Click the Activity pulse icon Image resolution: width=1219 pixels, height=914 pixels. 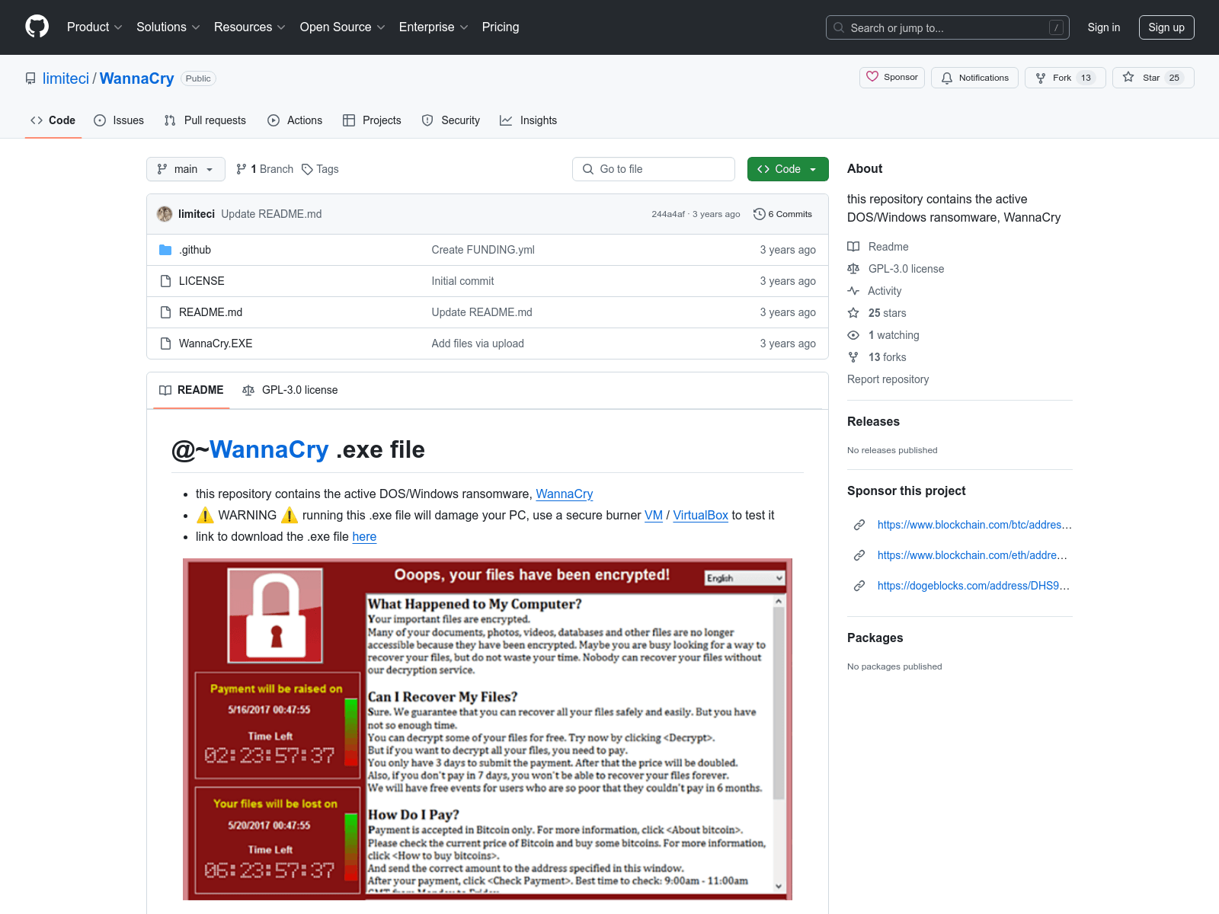853,291
